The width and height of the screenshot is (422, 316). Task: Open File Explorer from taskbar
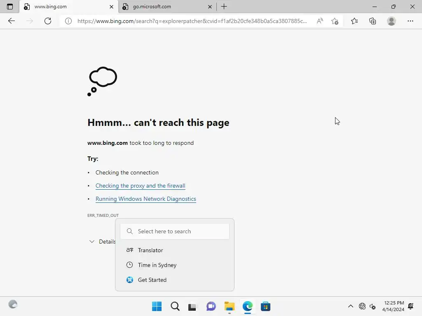(229, 306)
